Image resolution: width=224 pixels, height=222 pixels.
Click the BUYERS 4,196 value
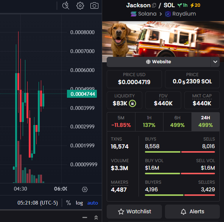pyautogui.click(x=151, y=189)
